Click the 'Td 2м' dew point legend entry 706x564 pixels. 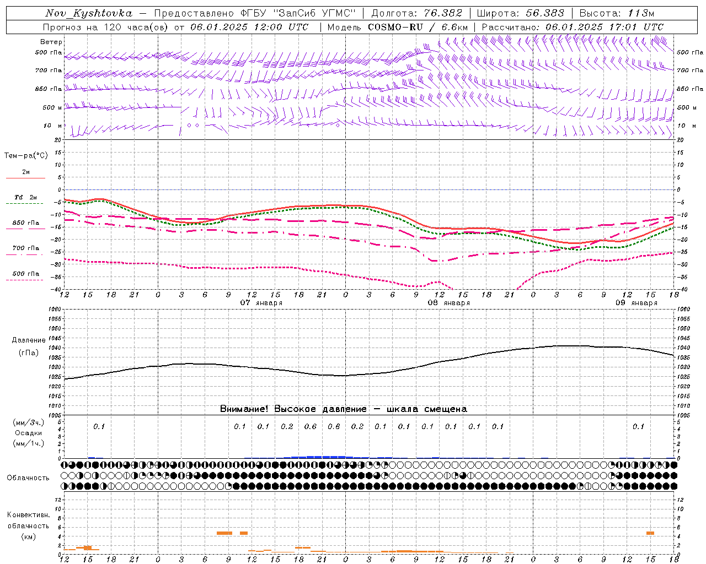click(25, 197)
